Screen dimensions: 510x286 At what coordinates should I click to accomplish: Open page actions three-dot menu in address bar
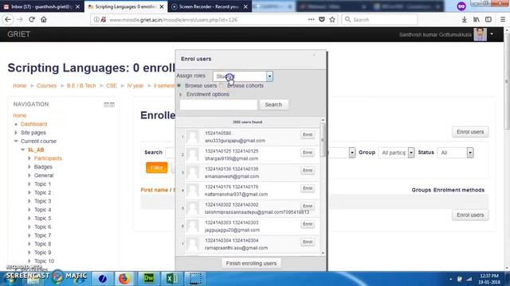click(x=312, y=19)
